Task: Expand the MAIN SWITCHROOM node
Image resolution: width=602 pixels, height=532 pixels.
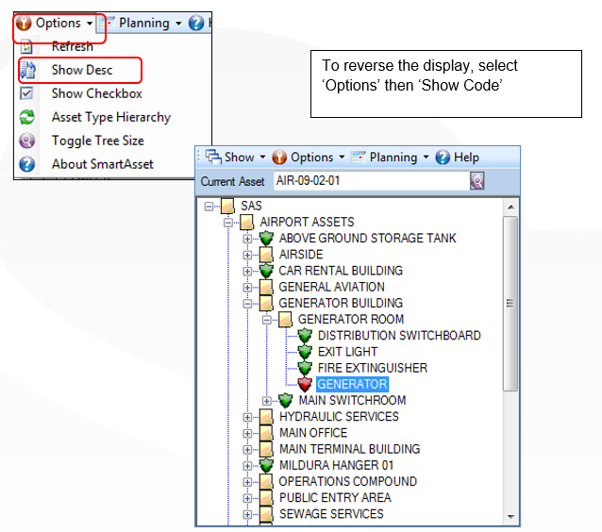Action: point(267,401)
